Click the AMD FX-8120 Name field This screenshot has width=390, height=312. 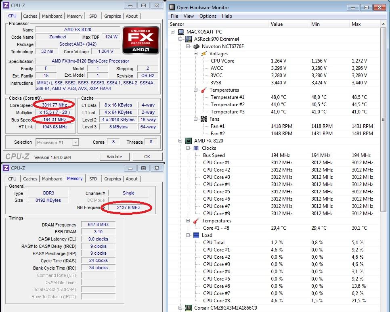click(78, 29)
